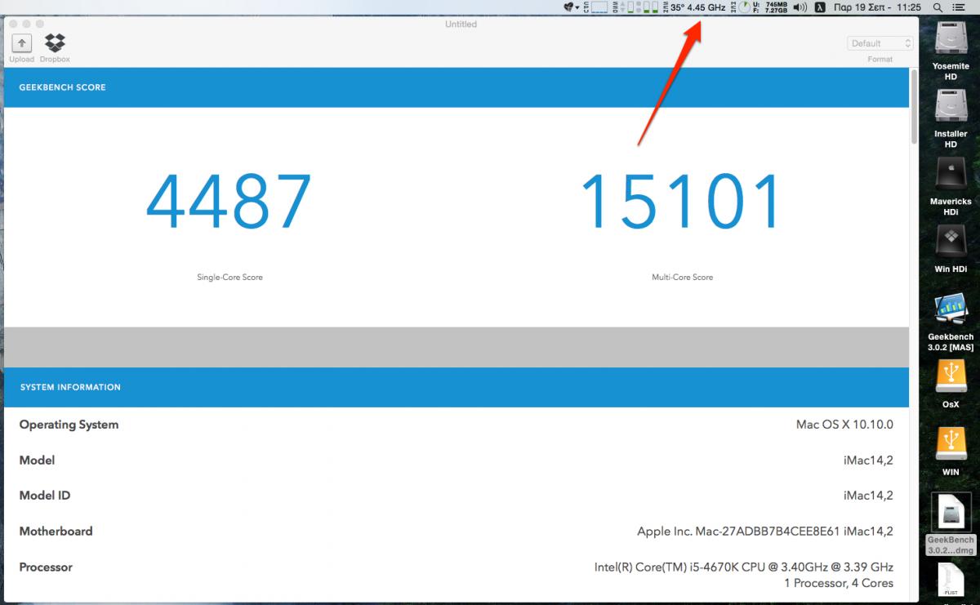This screenshot has width=980, height=605.
Task: Click the Multi-Core Score label
Action: pos(682,277)
